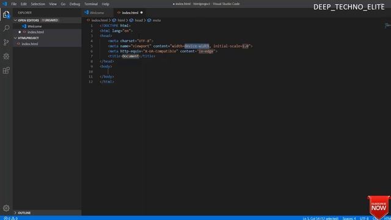The image size is (391, 220).
Task: Click 'Spaces: 4' indentation in status bar
Action: (349, 218)
